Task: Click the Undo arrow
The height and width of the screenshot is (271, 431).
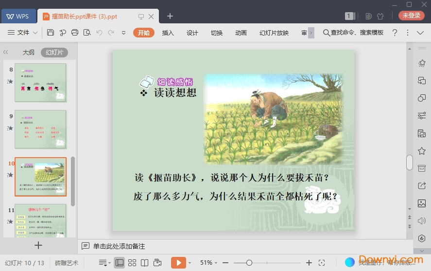Action: [x=99, y=33]
